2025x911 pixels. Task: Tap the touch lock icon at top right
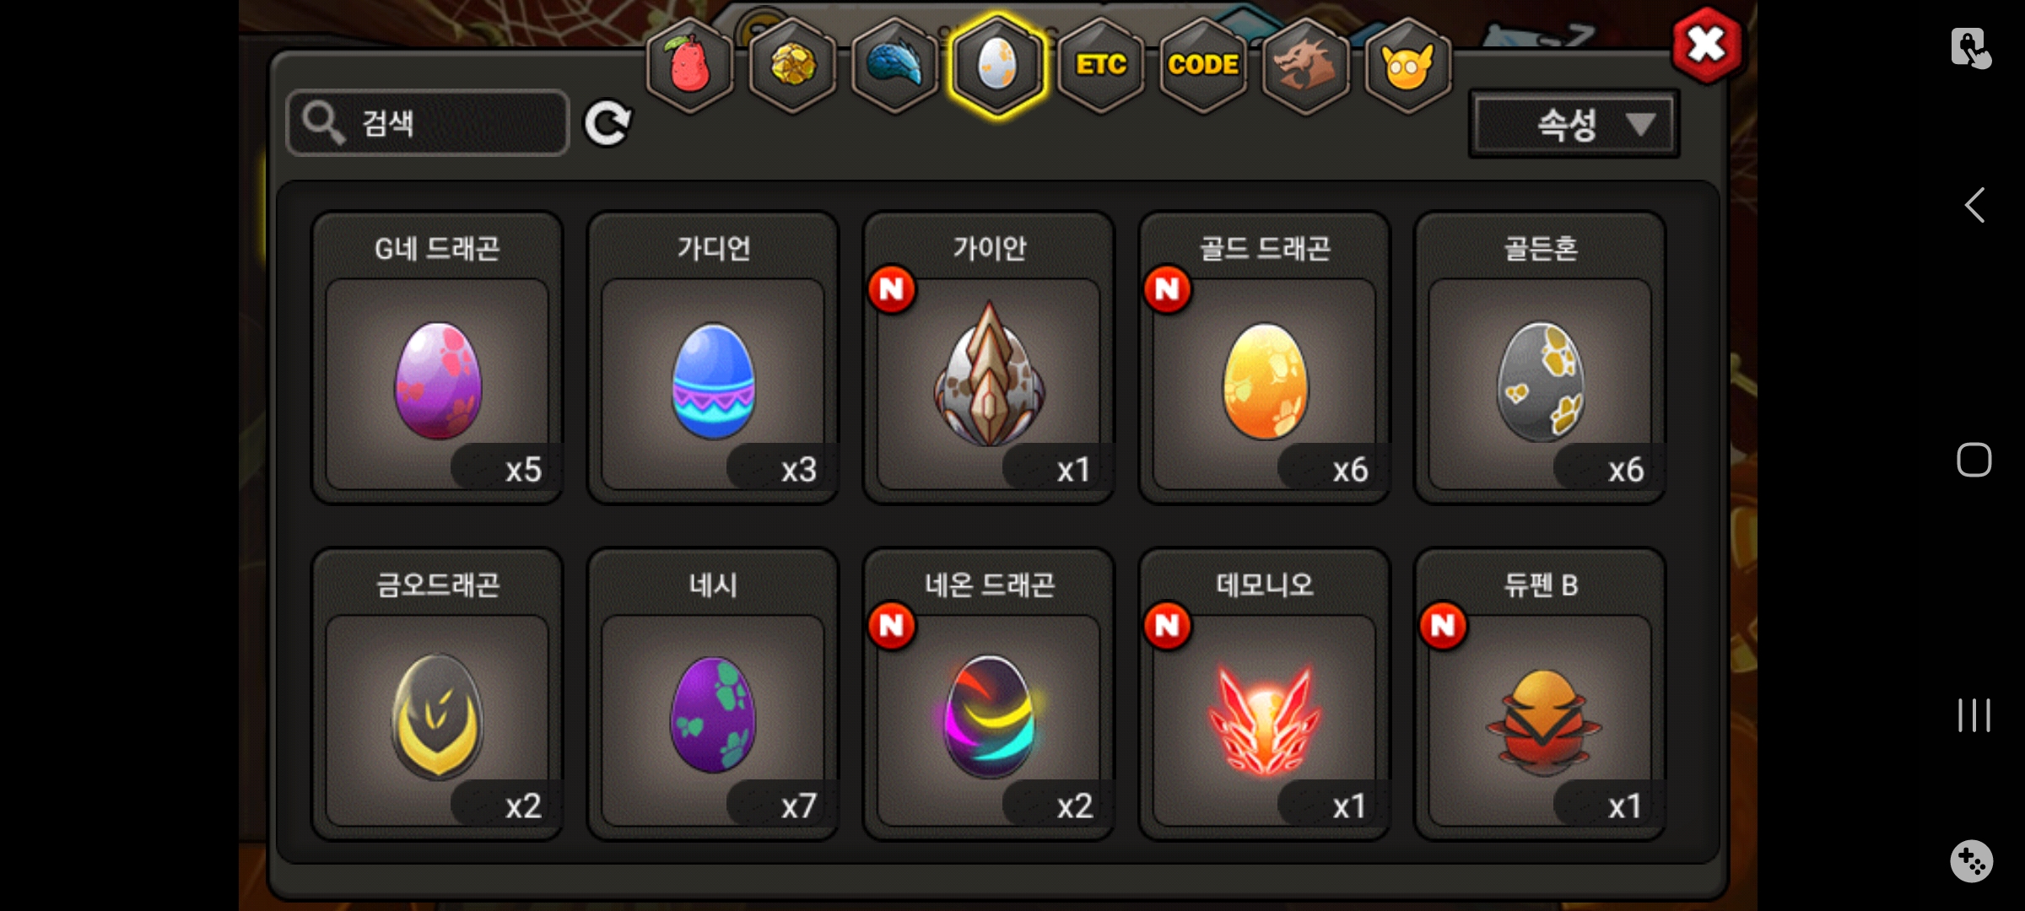[x=1971, y=48]
